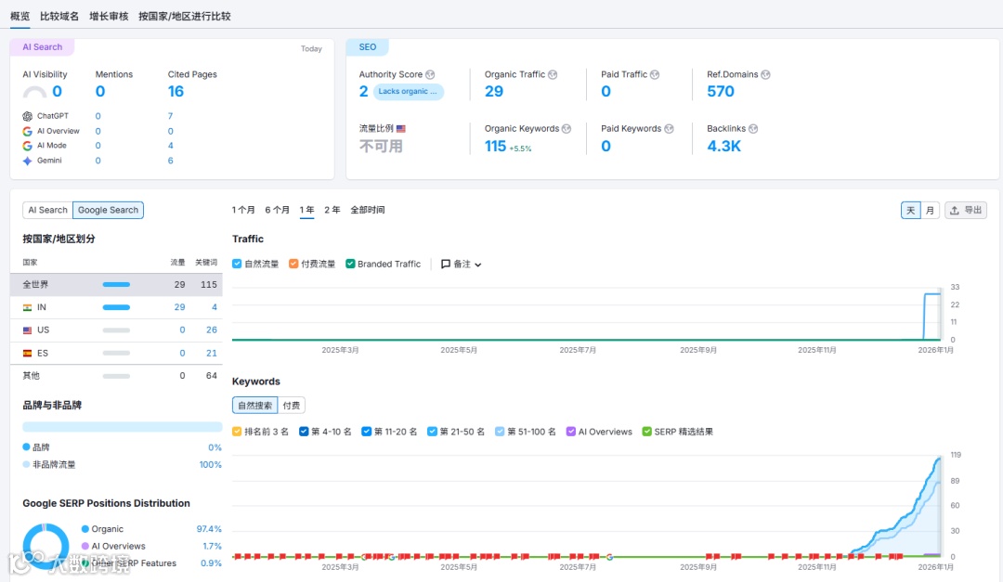Select the 1 年 time range
Screen dimensions: 1003x582
pos(307,210)
